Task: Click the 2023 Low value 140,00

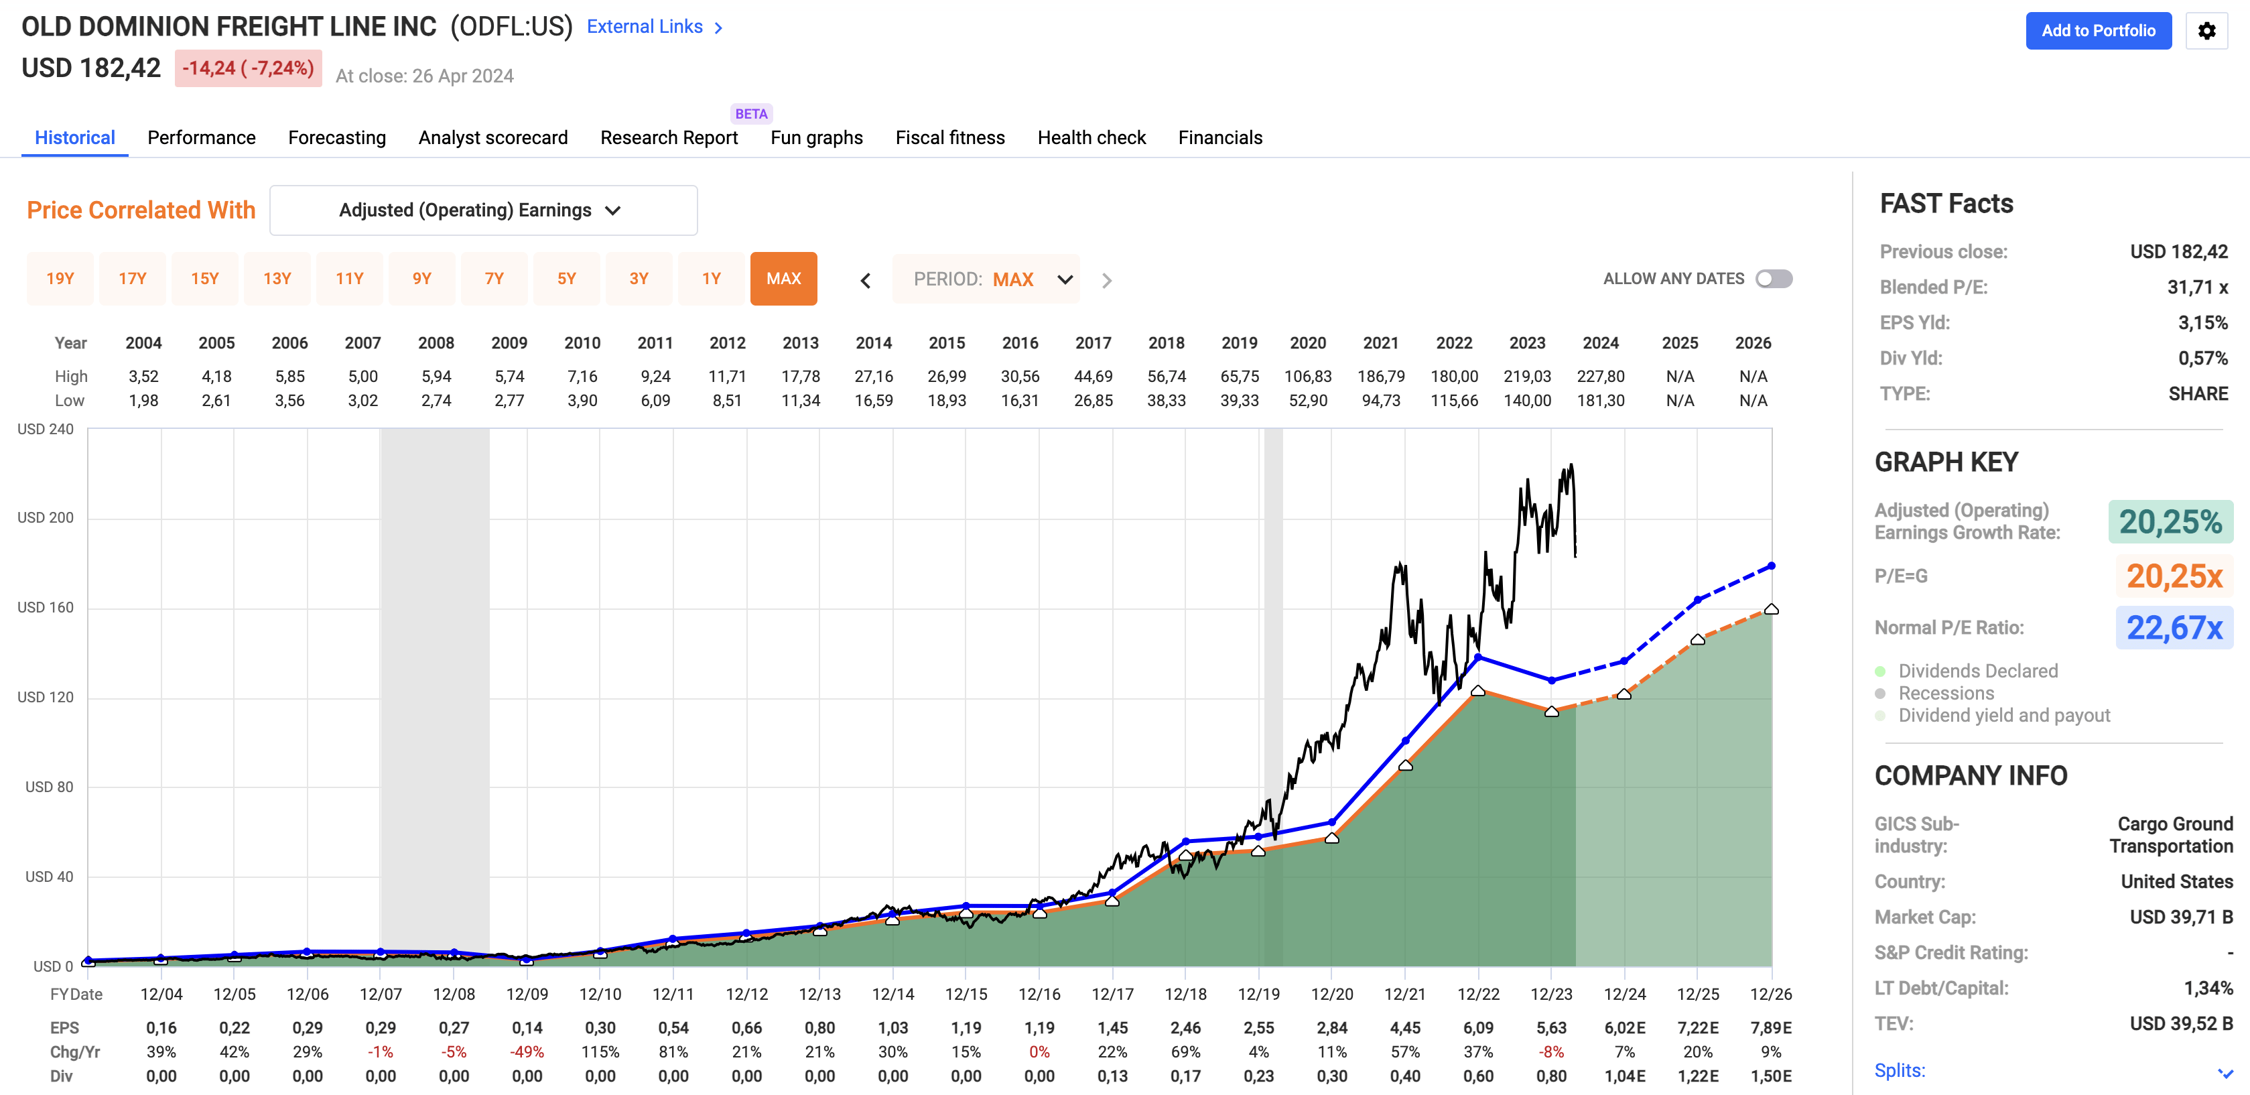Action: point(1527,401)
